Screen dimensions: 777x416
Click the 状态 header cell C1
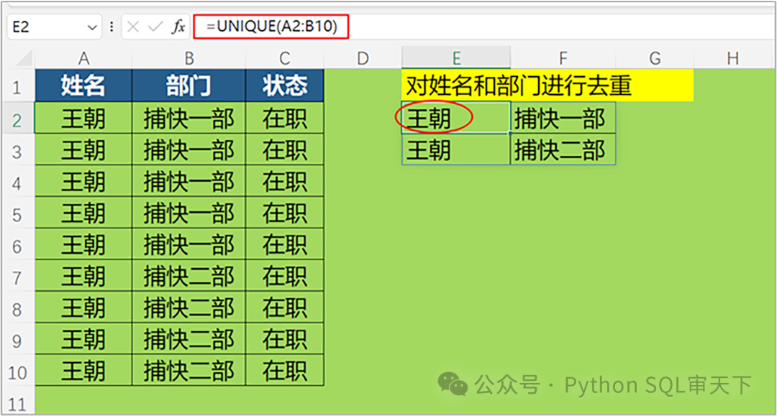coord(285,86)
